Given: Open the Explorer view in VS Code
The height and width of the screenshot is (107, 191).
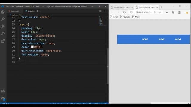Looking at the screenshot, I should [x=3, y=12].
